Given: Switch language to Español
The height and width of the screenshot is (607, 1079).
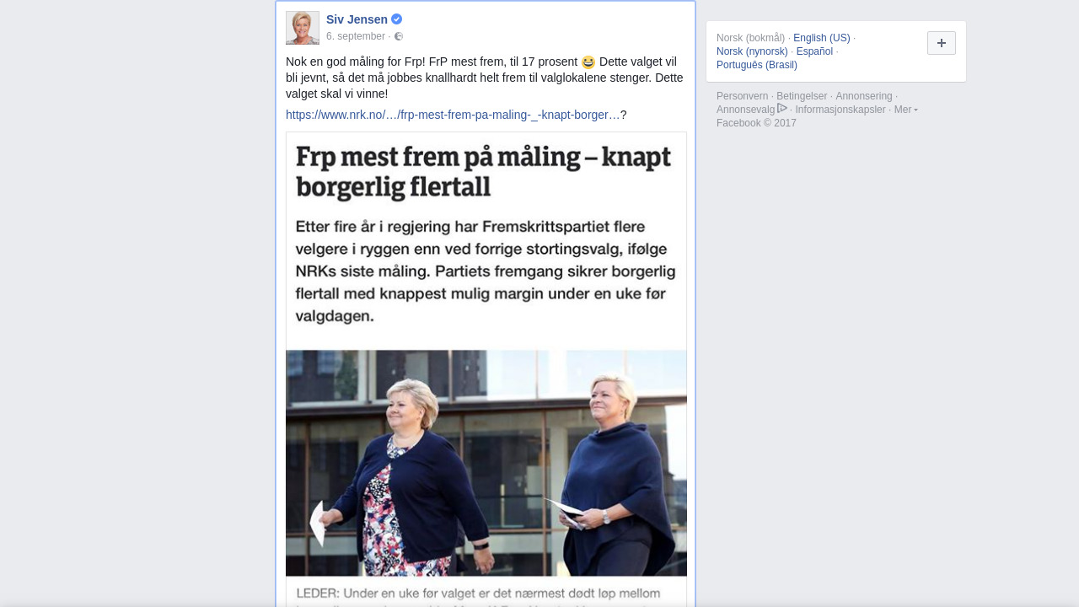Looking at the screenshot, I should pos(814,51).
